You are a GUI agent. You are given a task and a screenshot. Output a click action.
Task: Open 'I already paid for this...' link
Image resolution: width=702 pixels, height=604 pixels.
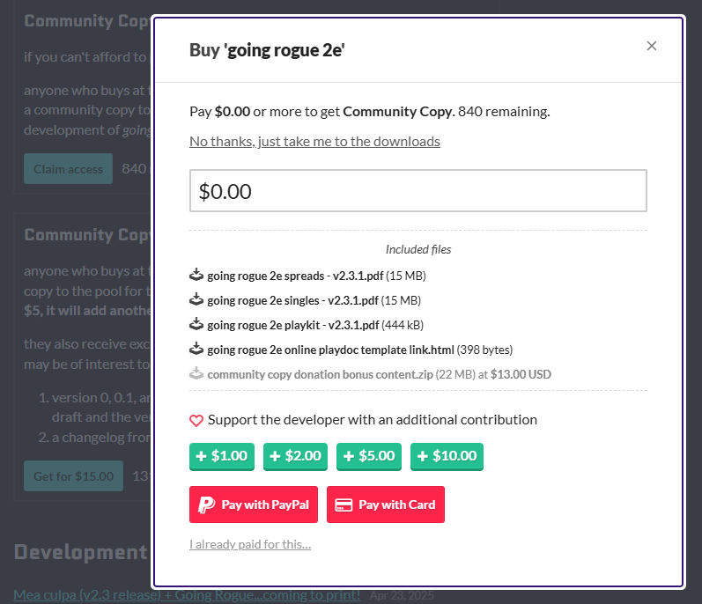(250, 544)
